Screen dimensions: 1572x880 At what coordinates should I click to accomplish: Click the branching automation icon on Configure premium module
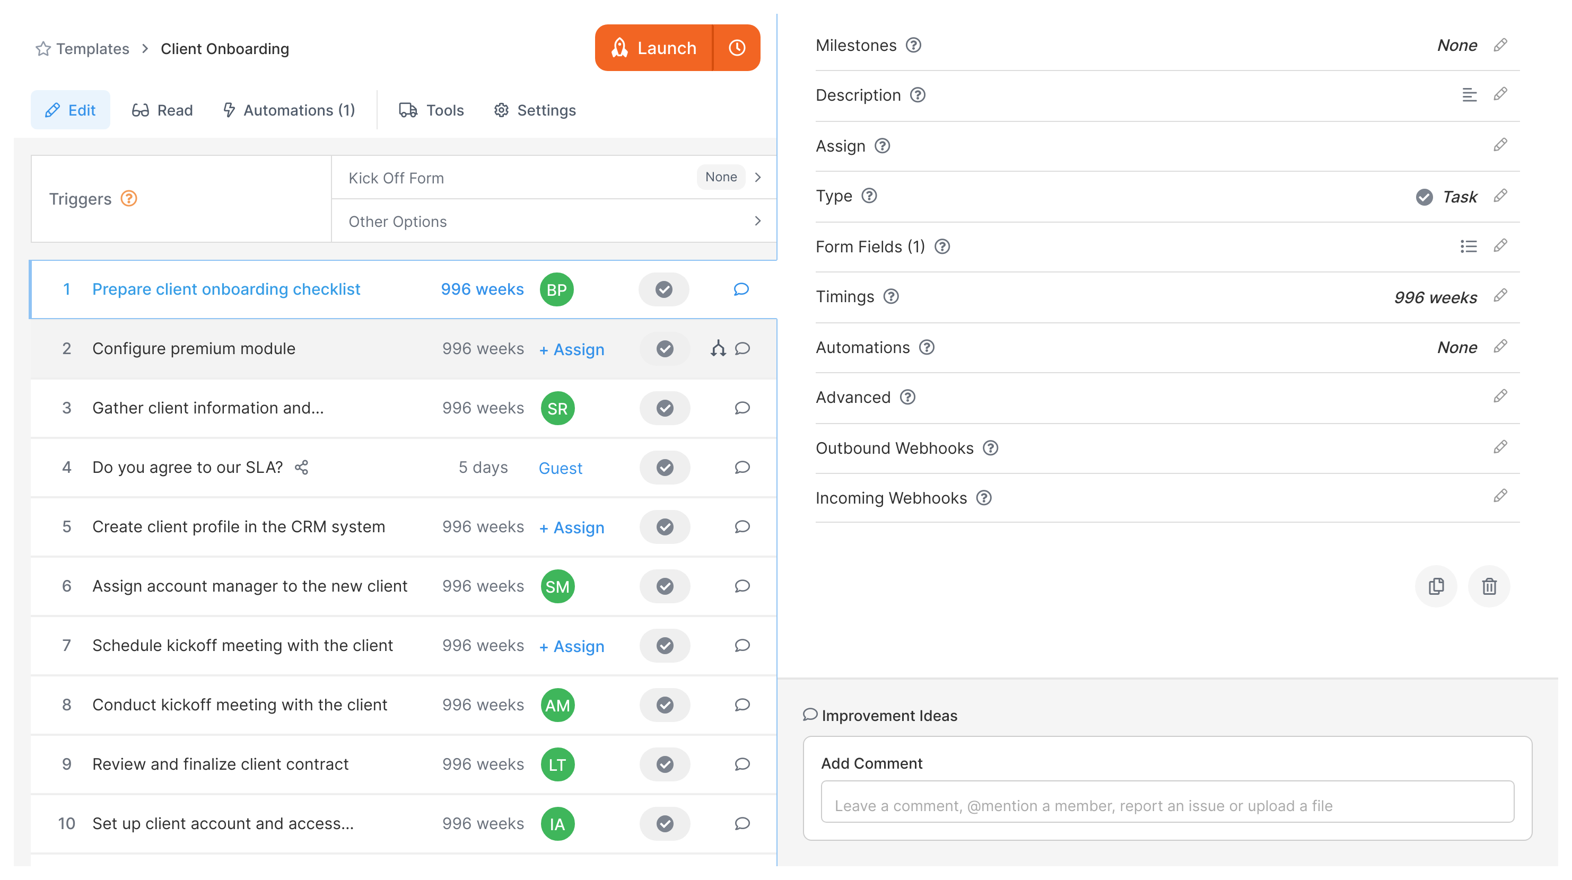point(718,349)
